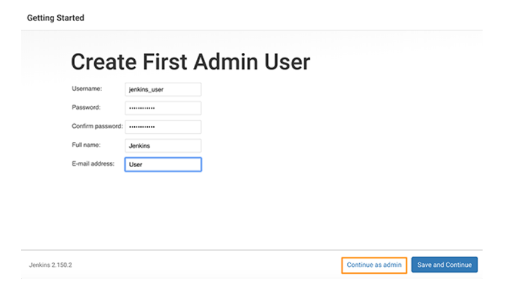Click the Getting Started title
The width and height of the screenshot is (514, 294).
(55, 18)
